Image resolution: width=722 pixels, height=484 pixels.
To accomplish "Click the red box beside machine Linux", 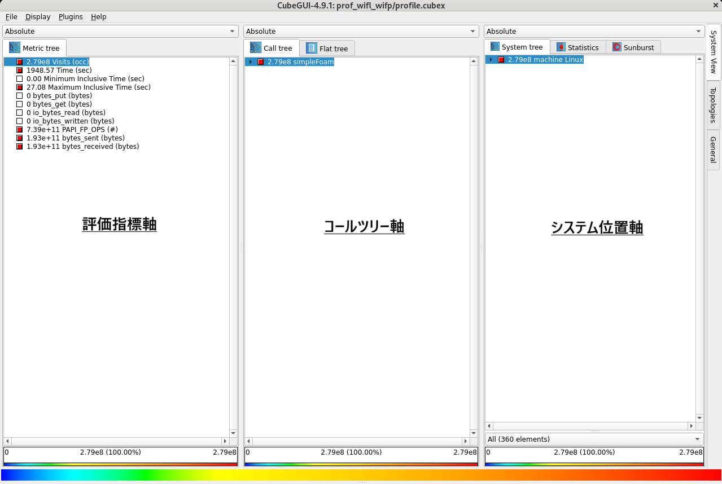I will [x=501, y=60].
